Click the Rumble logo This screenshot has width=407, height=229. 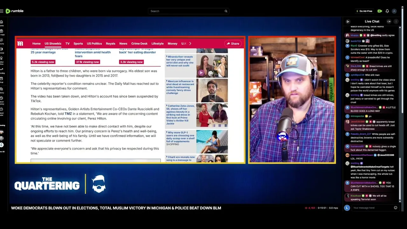coord(15,11)
